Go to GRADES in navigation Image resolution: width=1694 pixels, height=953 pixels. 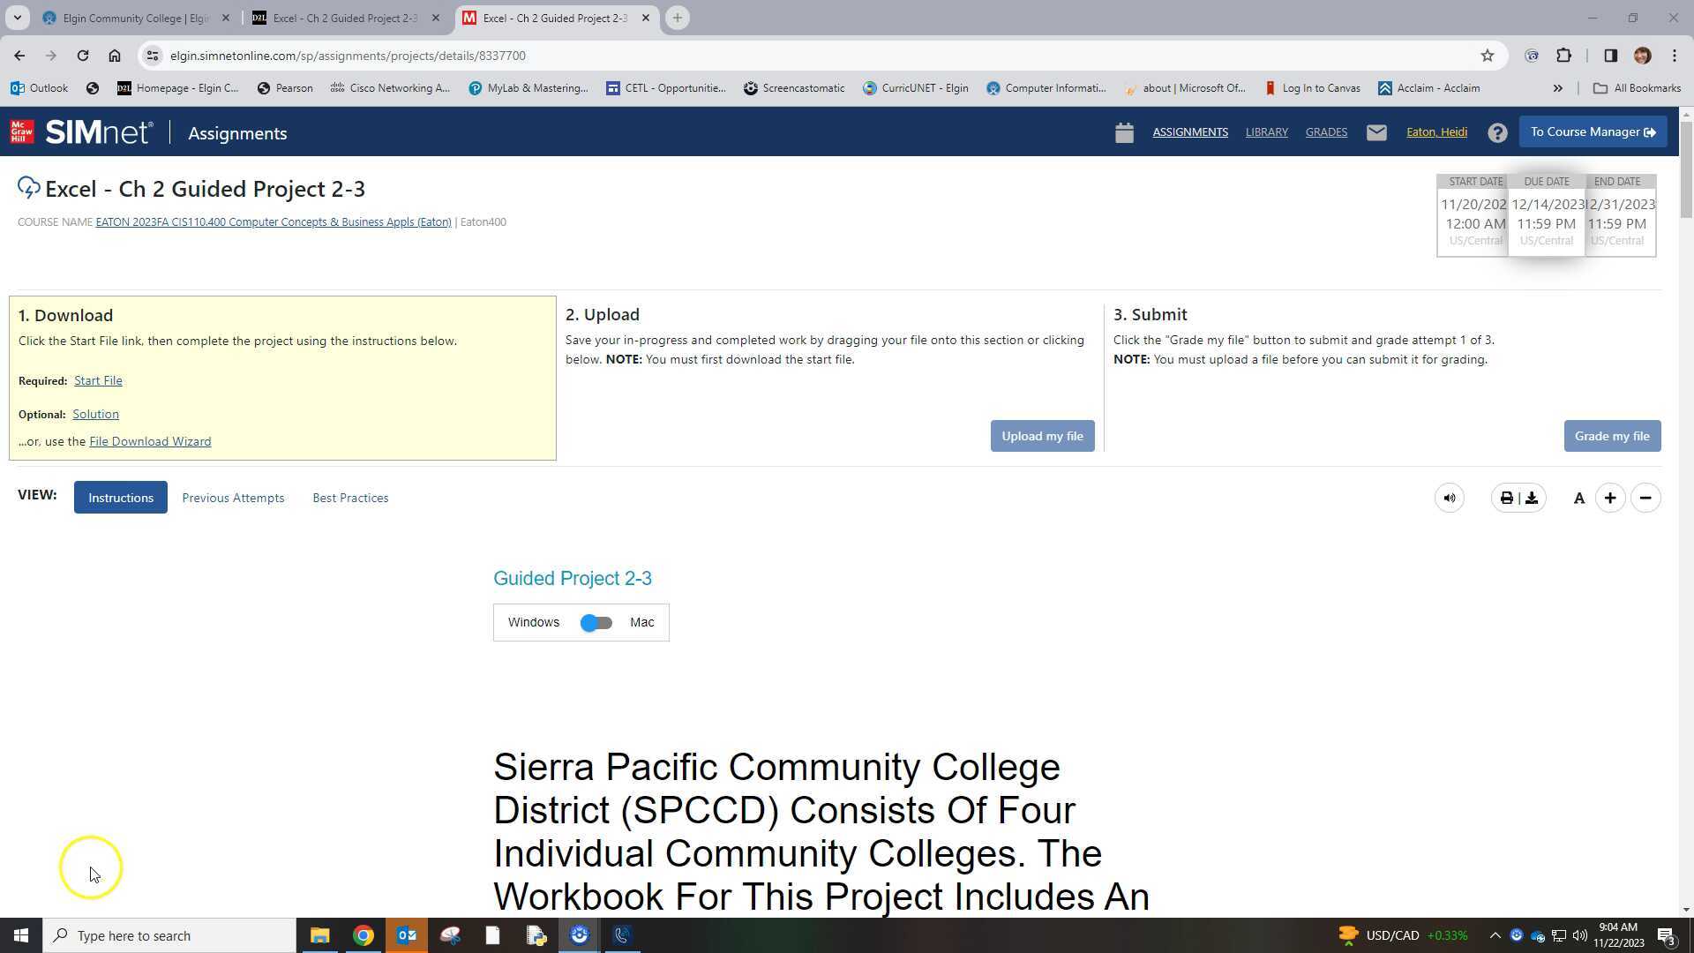tap(1326, 132)
